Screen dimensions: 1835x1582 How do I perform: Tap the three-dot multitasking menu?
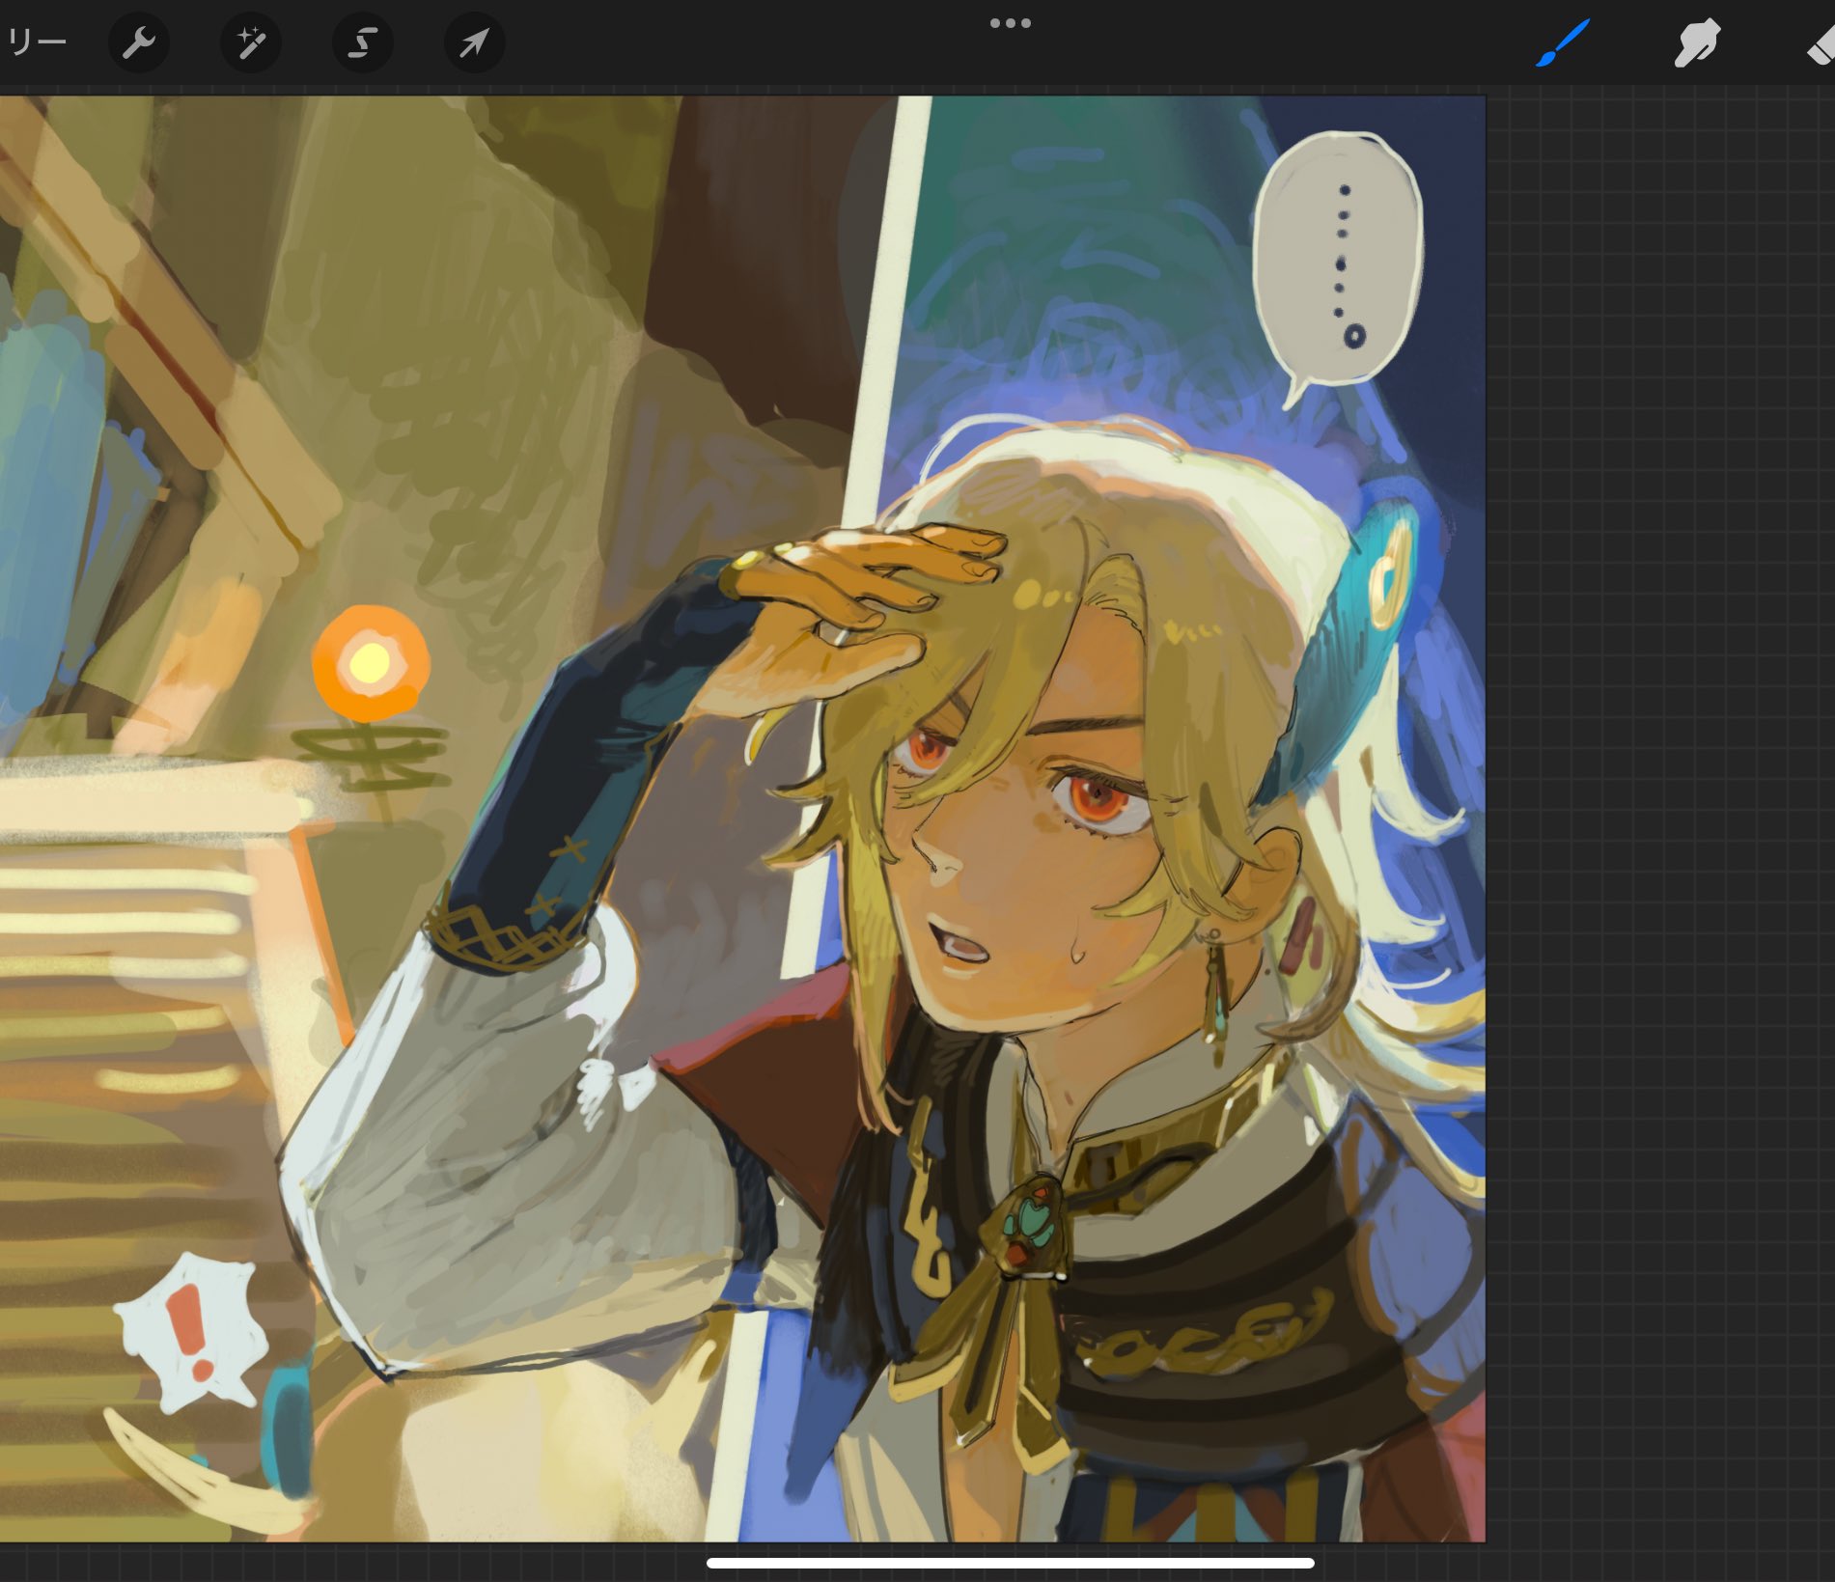pos(1011,23)
